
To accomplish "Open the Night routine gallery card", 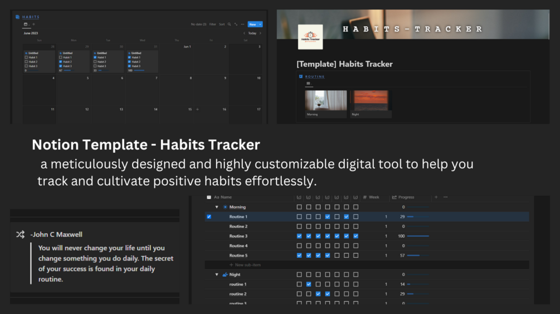I will [x=371, y=103].
